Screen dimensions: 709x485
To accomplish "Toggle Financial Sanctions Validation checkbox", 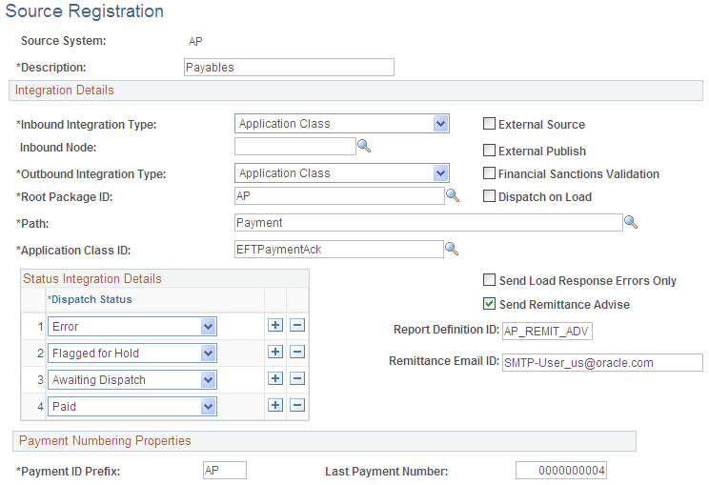I will 489,173.
